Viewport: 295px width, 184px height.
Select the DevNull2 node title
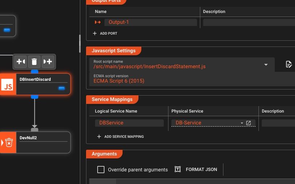tap(28, 138)
